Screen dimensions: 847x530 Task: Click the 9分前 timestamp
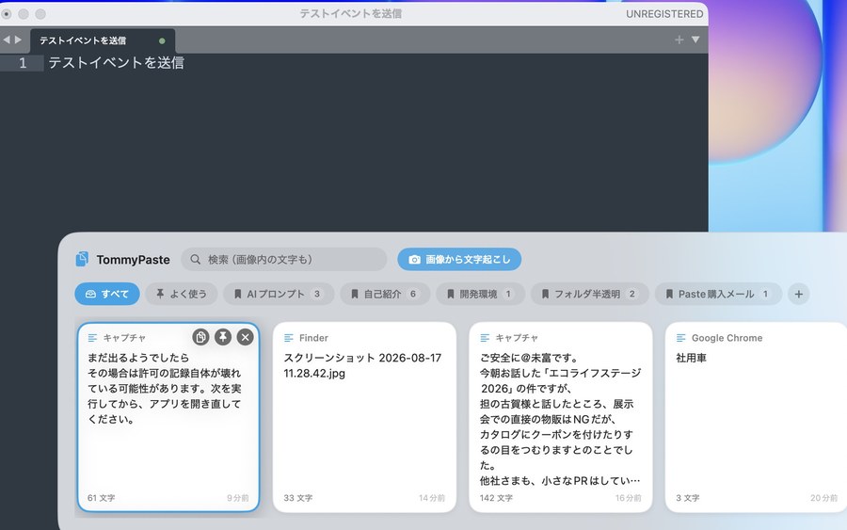point(238,498)
